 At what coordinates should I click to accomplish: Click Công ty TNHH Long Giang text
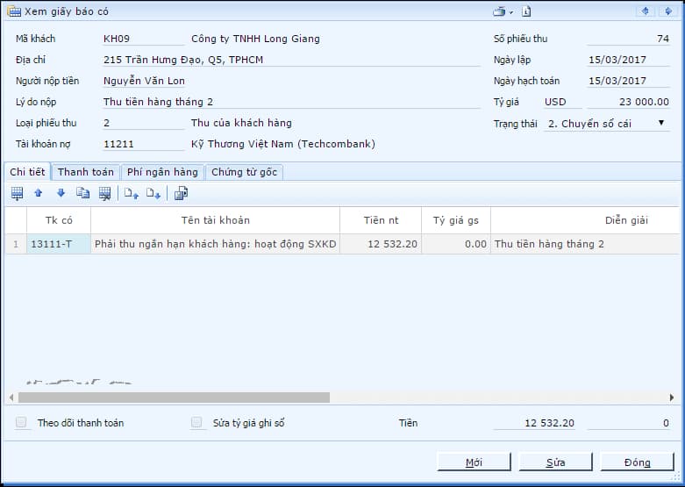click(255, 39)
